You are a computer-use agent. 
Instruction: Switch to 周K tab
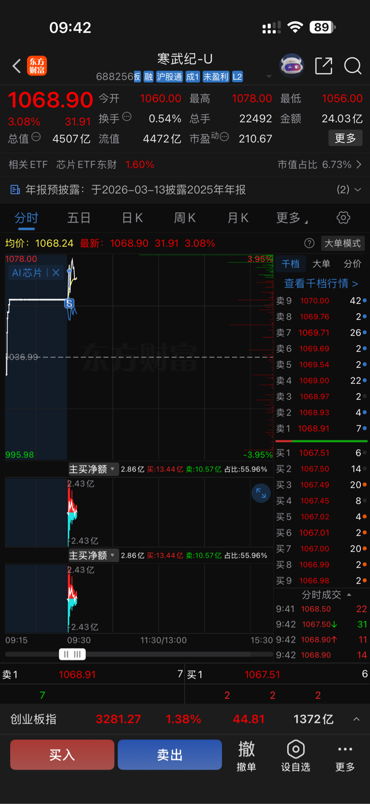(185, 218)
